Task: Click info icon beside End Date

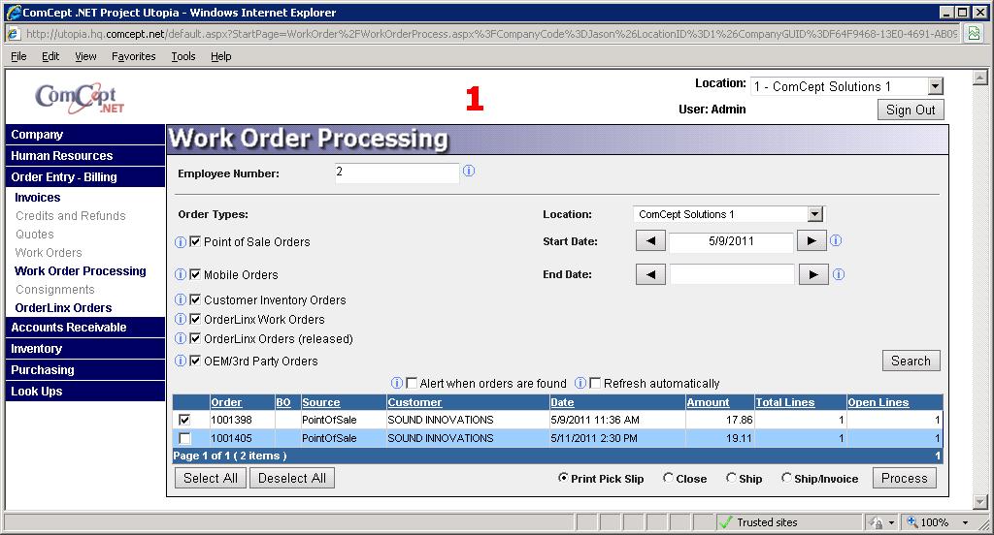Action: tap(839, 274)
